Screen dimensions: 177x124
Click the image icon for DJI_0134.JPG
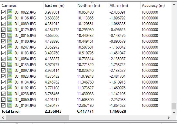pyautogui.click(x=10, y=82)
